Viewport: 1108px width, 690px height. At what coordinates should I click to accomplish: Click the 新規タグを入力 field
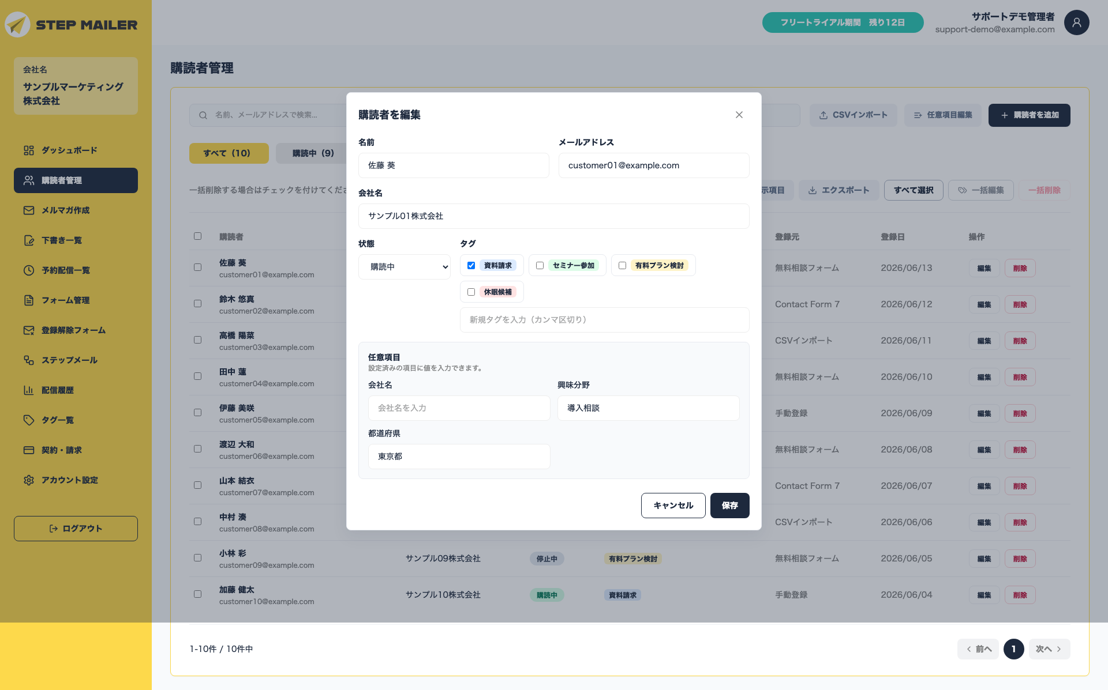coord(605,320)
